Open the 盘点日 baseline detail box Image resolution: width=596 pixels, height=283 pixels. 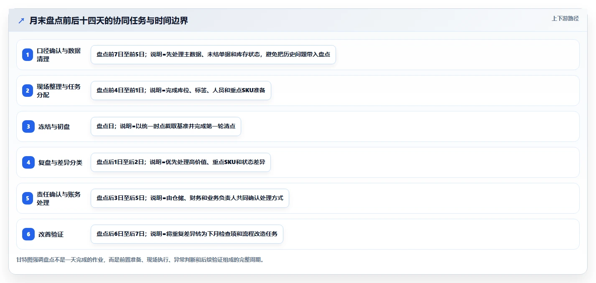pyautogui.click(x=166, y=126)
